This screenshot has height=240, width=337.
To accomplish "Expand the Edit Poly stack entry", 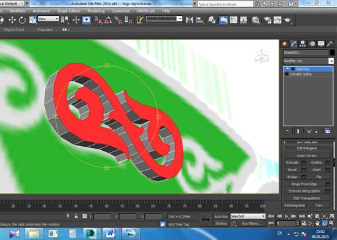I will point(293,69).
